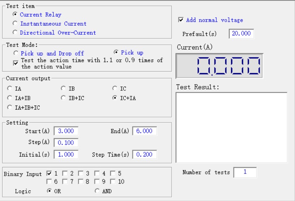Viewport: 295px width, 201px height.
Task: Click the Prefault(s) input field
Action: click(x=241, y=34)
